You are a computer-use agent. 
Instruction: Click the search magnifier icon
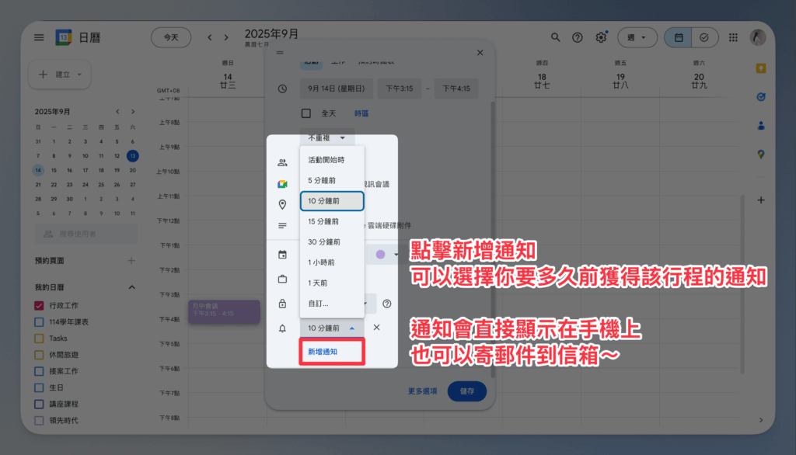tap(555, 37)
